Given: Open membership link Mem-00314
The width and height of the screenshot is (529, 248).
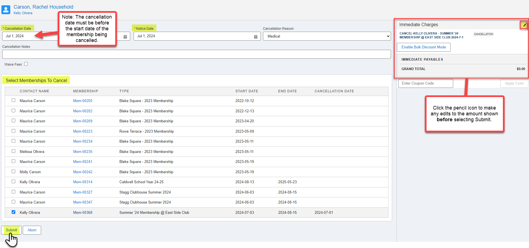Looking at the screenshot, I should (83, 182).
